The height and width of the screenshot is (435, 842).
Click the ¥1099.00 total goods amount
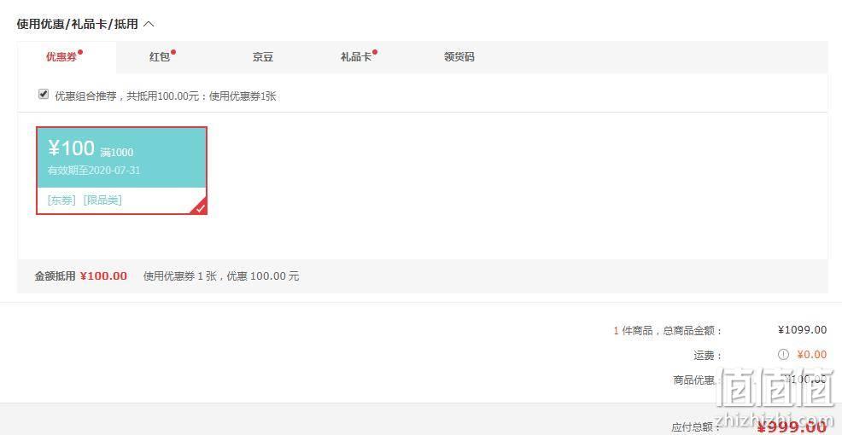(802, 330)
